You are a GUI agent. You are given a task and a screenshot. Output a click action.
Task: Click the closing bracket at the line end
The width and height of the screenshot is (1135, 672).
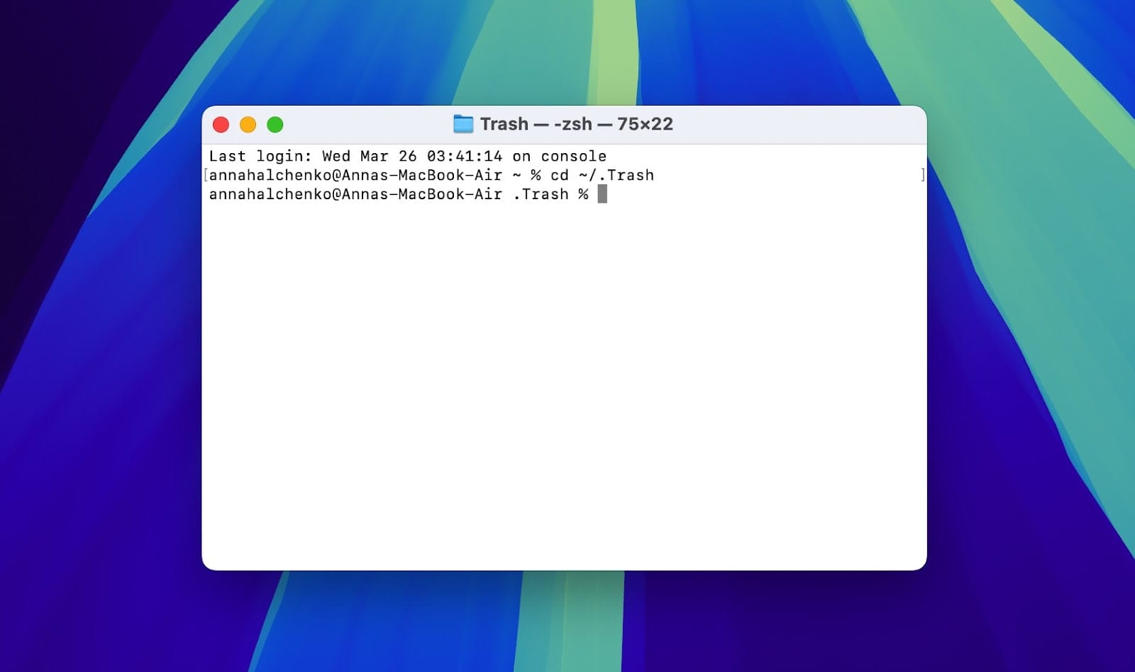[922, 175]
